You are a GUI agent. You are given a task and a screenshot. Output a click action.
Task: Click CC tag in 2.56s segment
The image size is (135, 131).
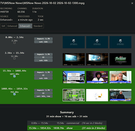(43, 57)
